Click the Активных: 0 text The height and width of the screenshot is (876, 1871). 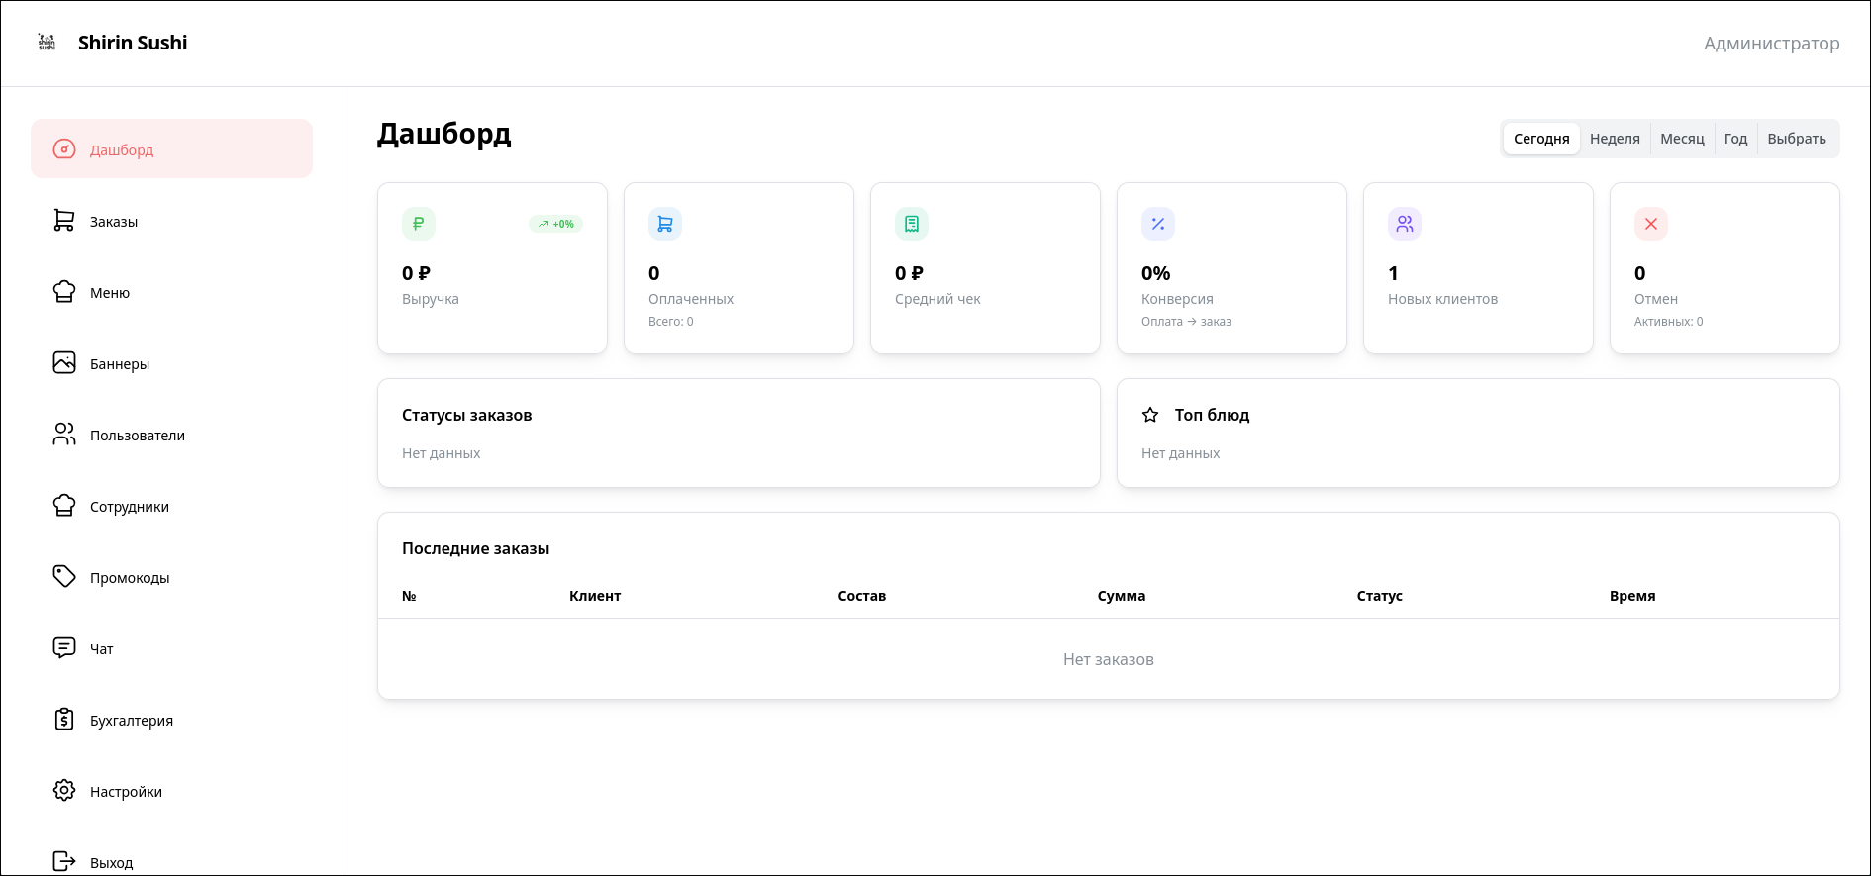[x=1668, y=322]
